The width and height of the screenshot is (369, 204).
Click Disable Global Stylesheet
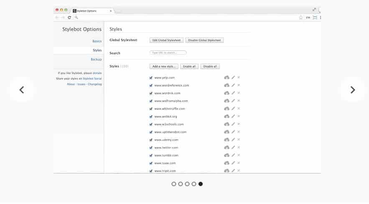coord(204,40)
